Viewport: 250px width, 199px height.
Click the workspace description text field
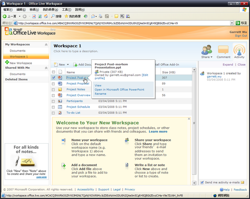tap(76, 51)
